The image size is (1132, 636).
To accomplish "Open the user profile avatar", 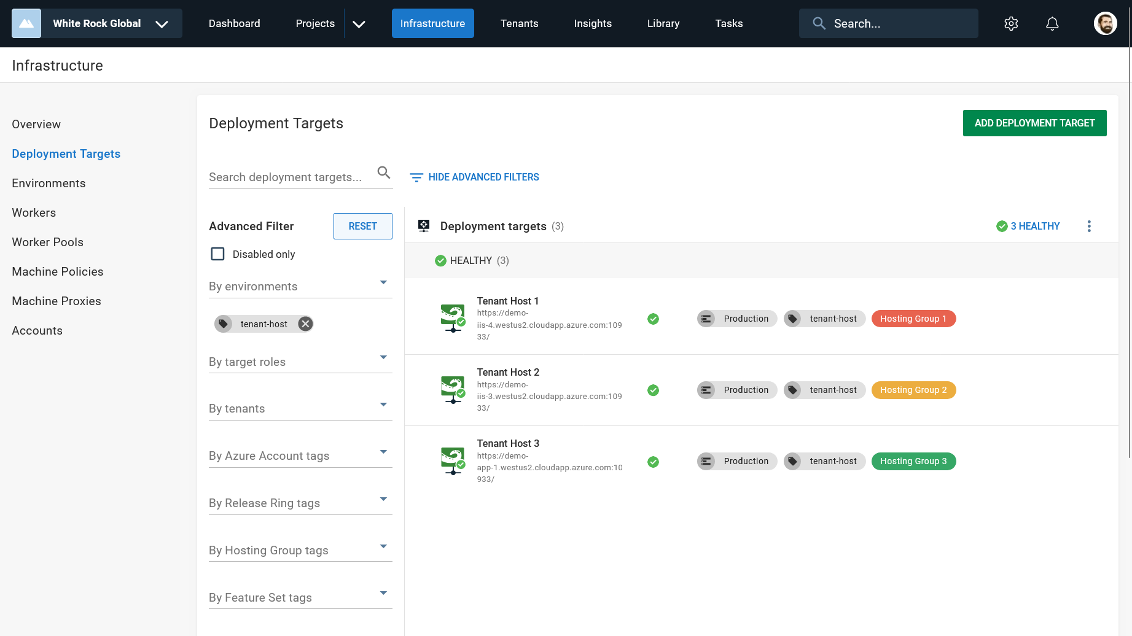I will coord(1105,23).
